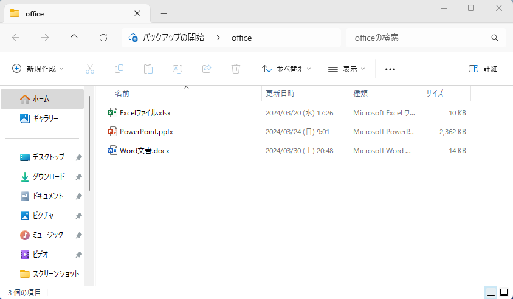Go forward with the right arrow
The width and height of the screenshot is (513, 299).
coord(45,38)
